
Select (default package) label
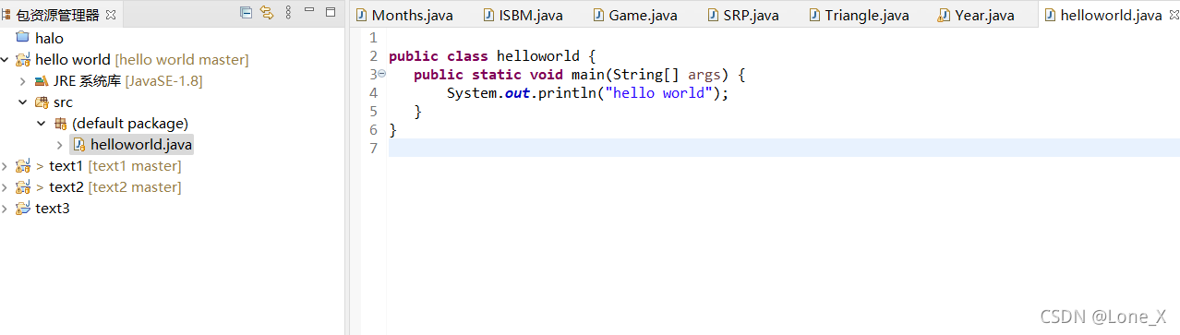click(130, 124)
